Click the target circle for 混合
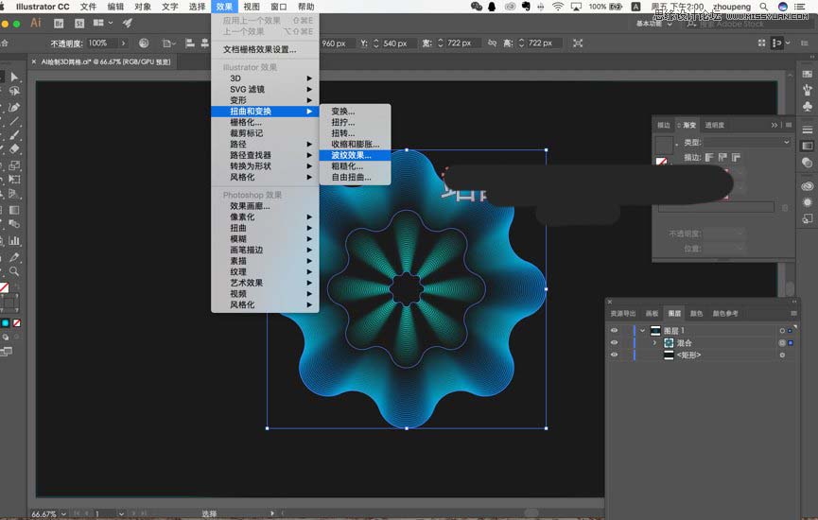This screenshot has height=520, width=818. [x=782, y=342]
